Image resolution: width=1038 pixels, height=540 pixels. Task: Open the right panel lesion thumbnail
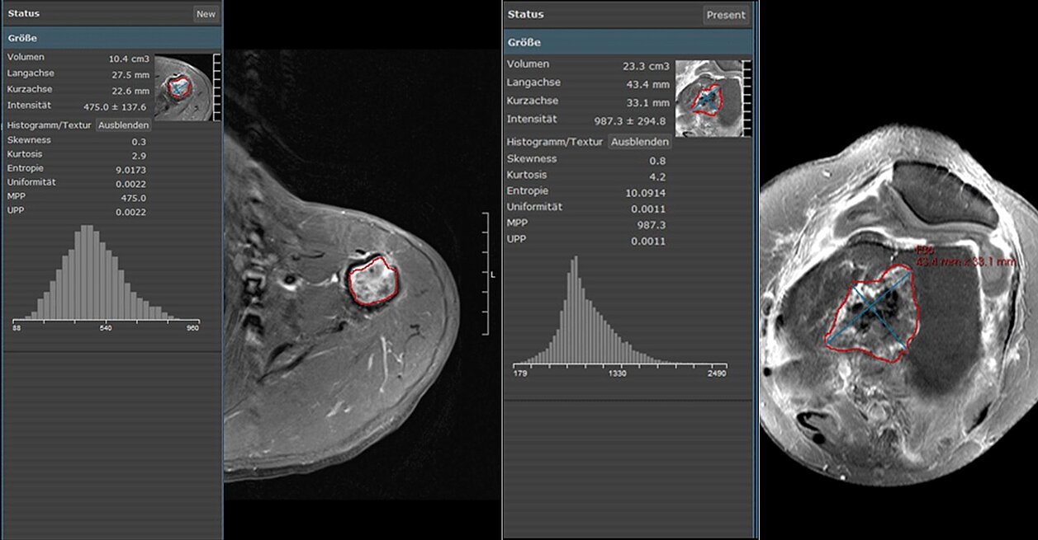click(x=708, y=98)
